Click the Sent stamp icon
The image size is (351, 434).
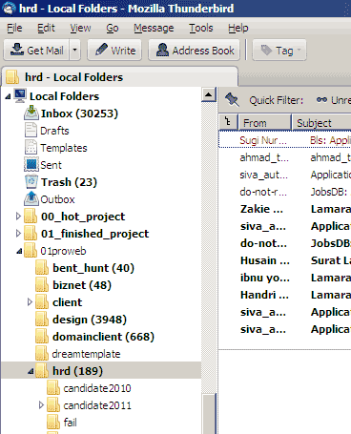pyautogui.click(x=31, y=165)
